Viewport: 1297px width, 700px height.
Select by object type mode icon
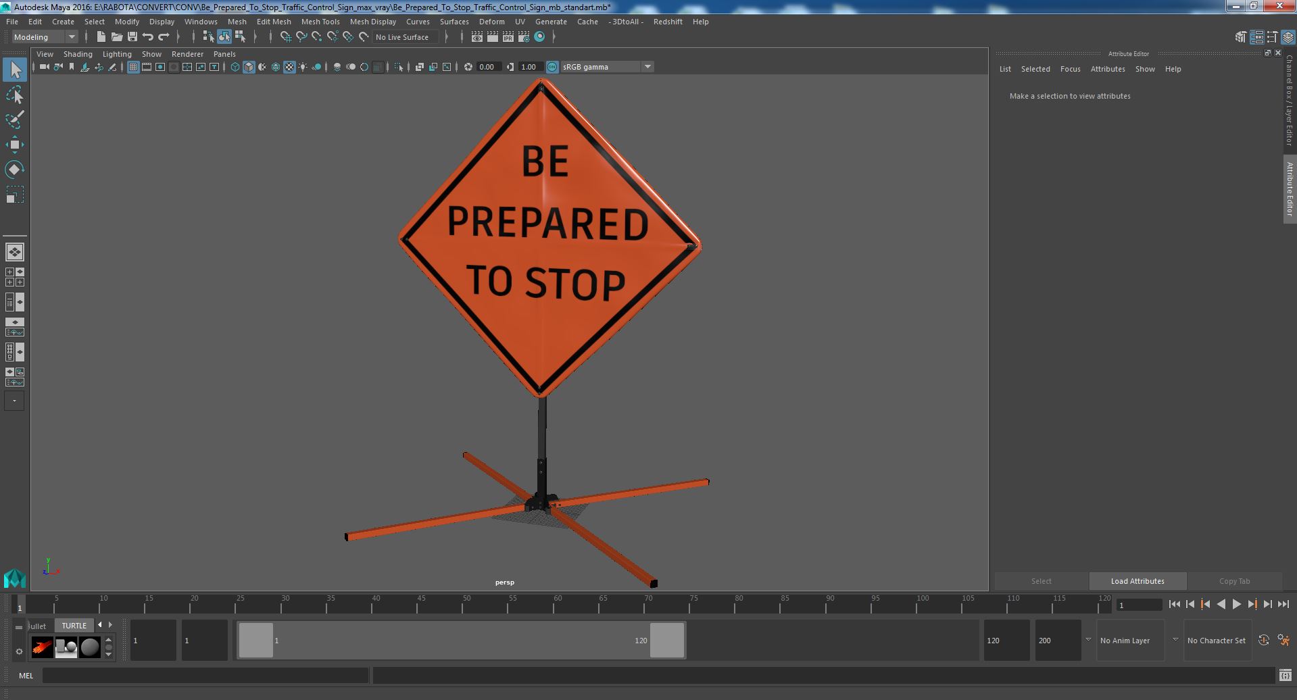224,37
